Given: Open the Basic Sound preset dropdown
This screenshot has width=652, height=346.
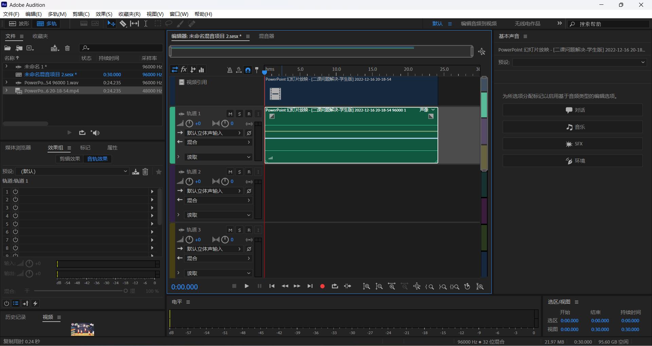Looking at the screenshot, I should (x=579, y=62).
